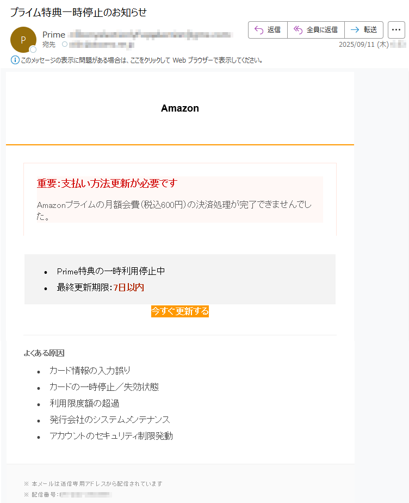This screenshot has height=503, width=409.
Task: Click the 転送 (Forward) button
Action: [364, 30]
